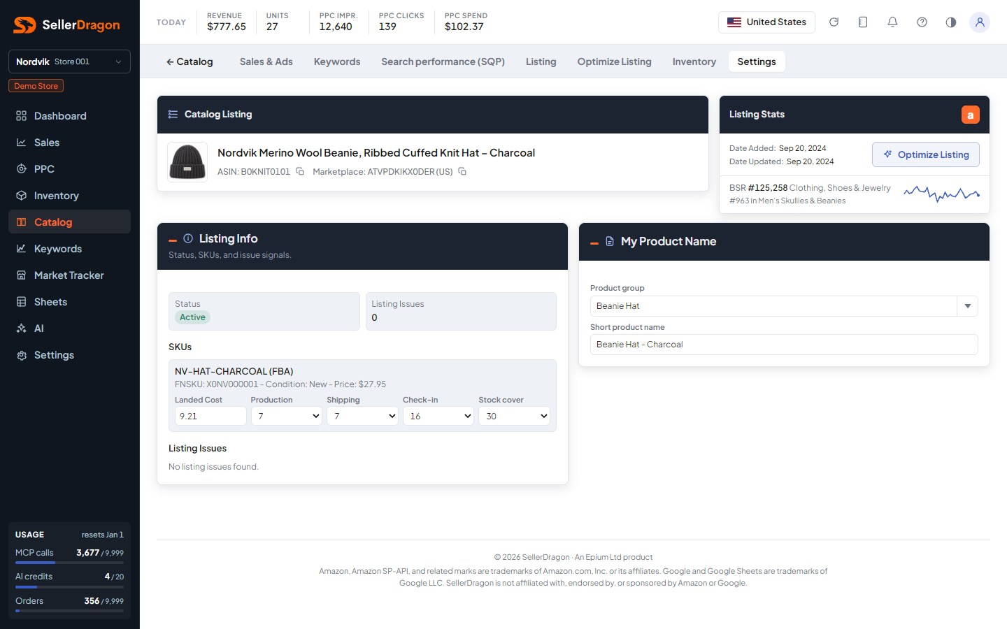Open the Optimize Listing tab

pos(615,62)
